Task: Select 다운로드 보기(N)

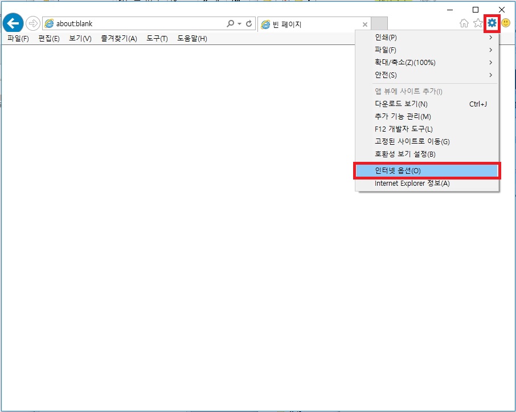Action: (427, 104)
